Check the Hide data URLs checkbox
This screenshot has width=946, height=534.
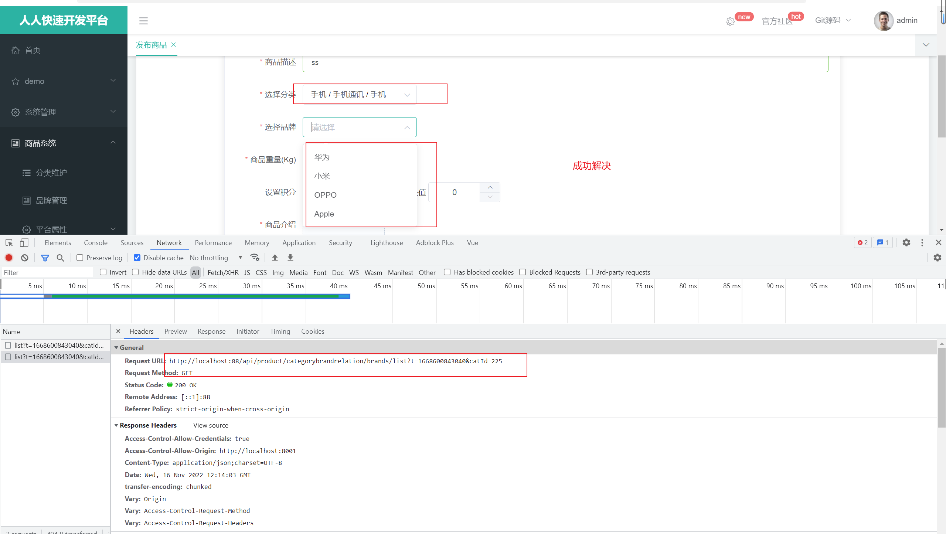(136, 272)
